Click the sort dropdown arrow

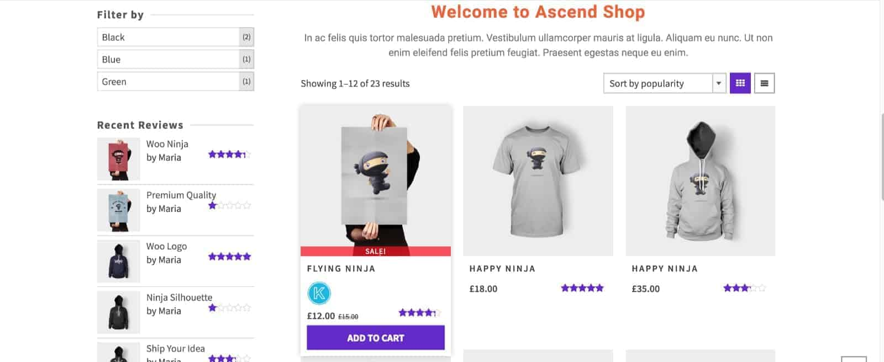coord(719,83)
